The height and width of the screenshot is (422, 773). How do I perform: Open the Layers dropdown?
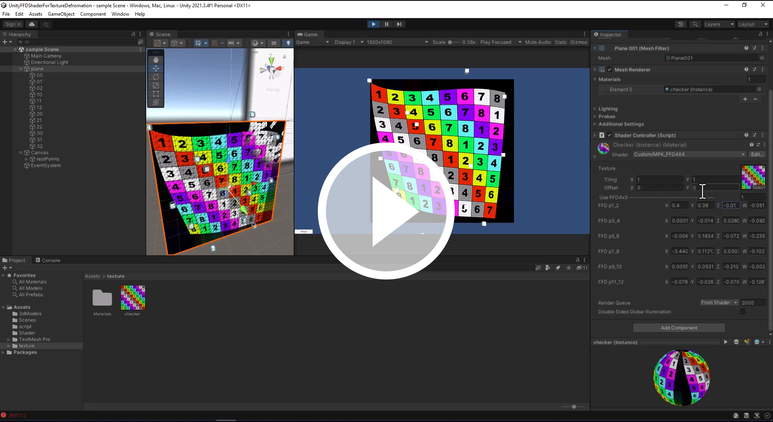click(719, 24)
